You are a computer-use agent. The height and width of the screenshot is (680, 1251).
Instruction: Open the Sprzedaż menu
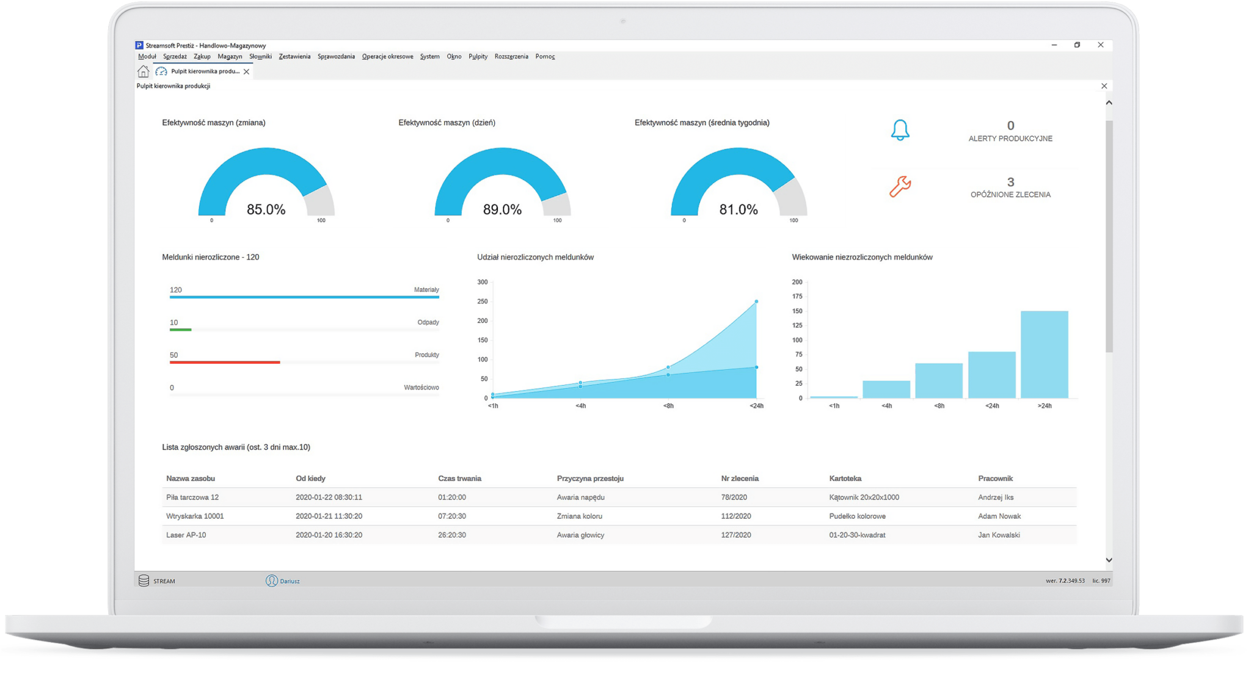175,56
